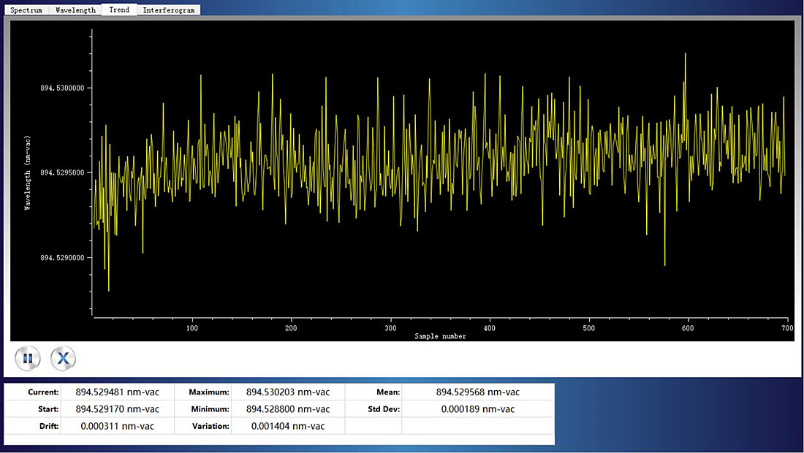
Task: Select the Maximum value 894.530203 nm-vac
Action: pyautogui.click(x=288, y=392)
